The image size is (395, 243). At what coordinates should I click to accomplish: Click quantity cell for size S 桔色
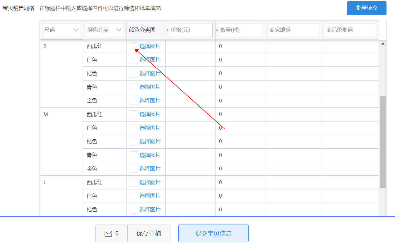240,73
